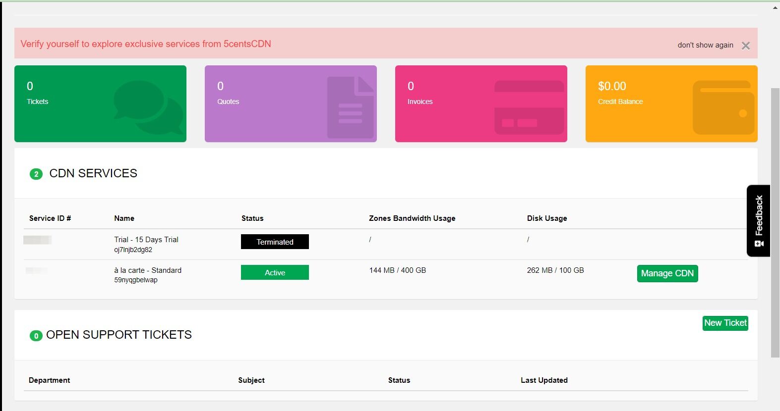Click the Service ID # column header
The width and height of the screenshot is (780, 411).
click(x=50, y=218)
